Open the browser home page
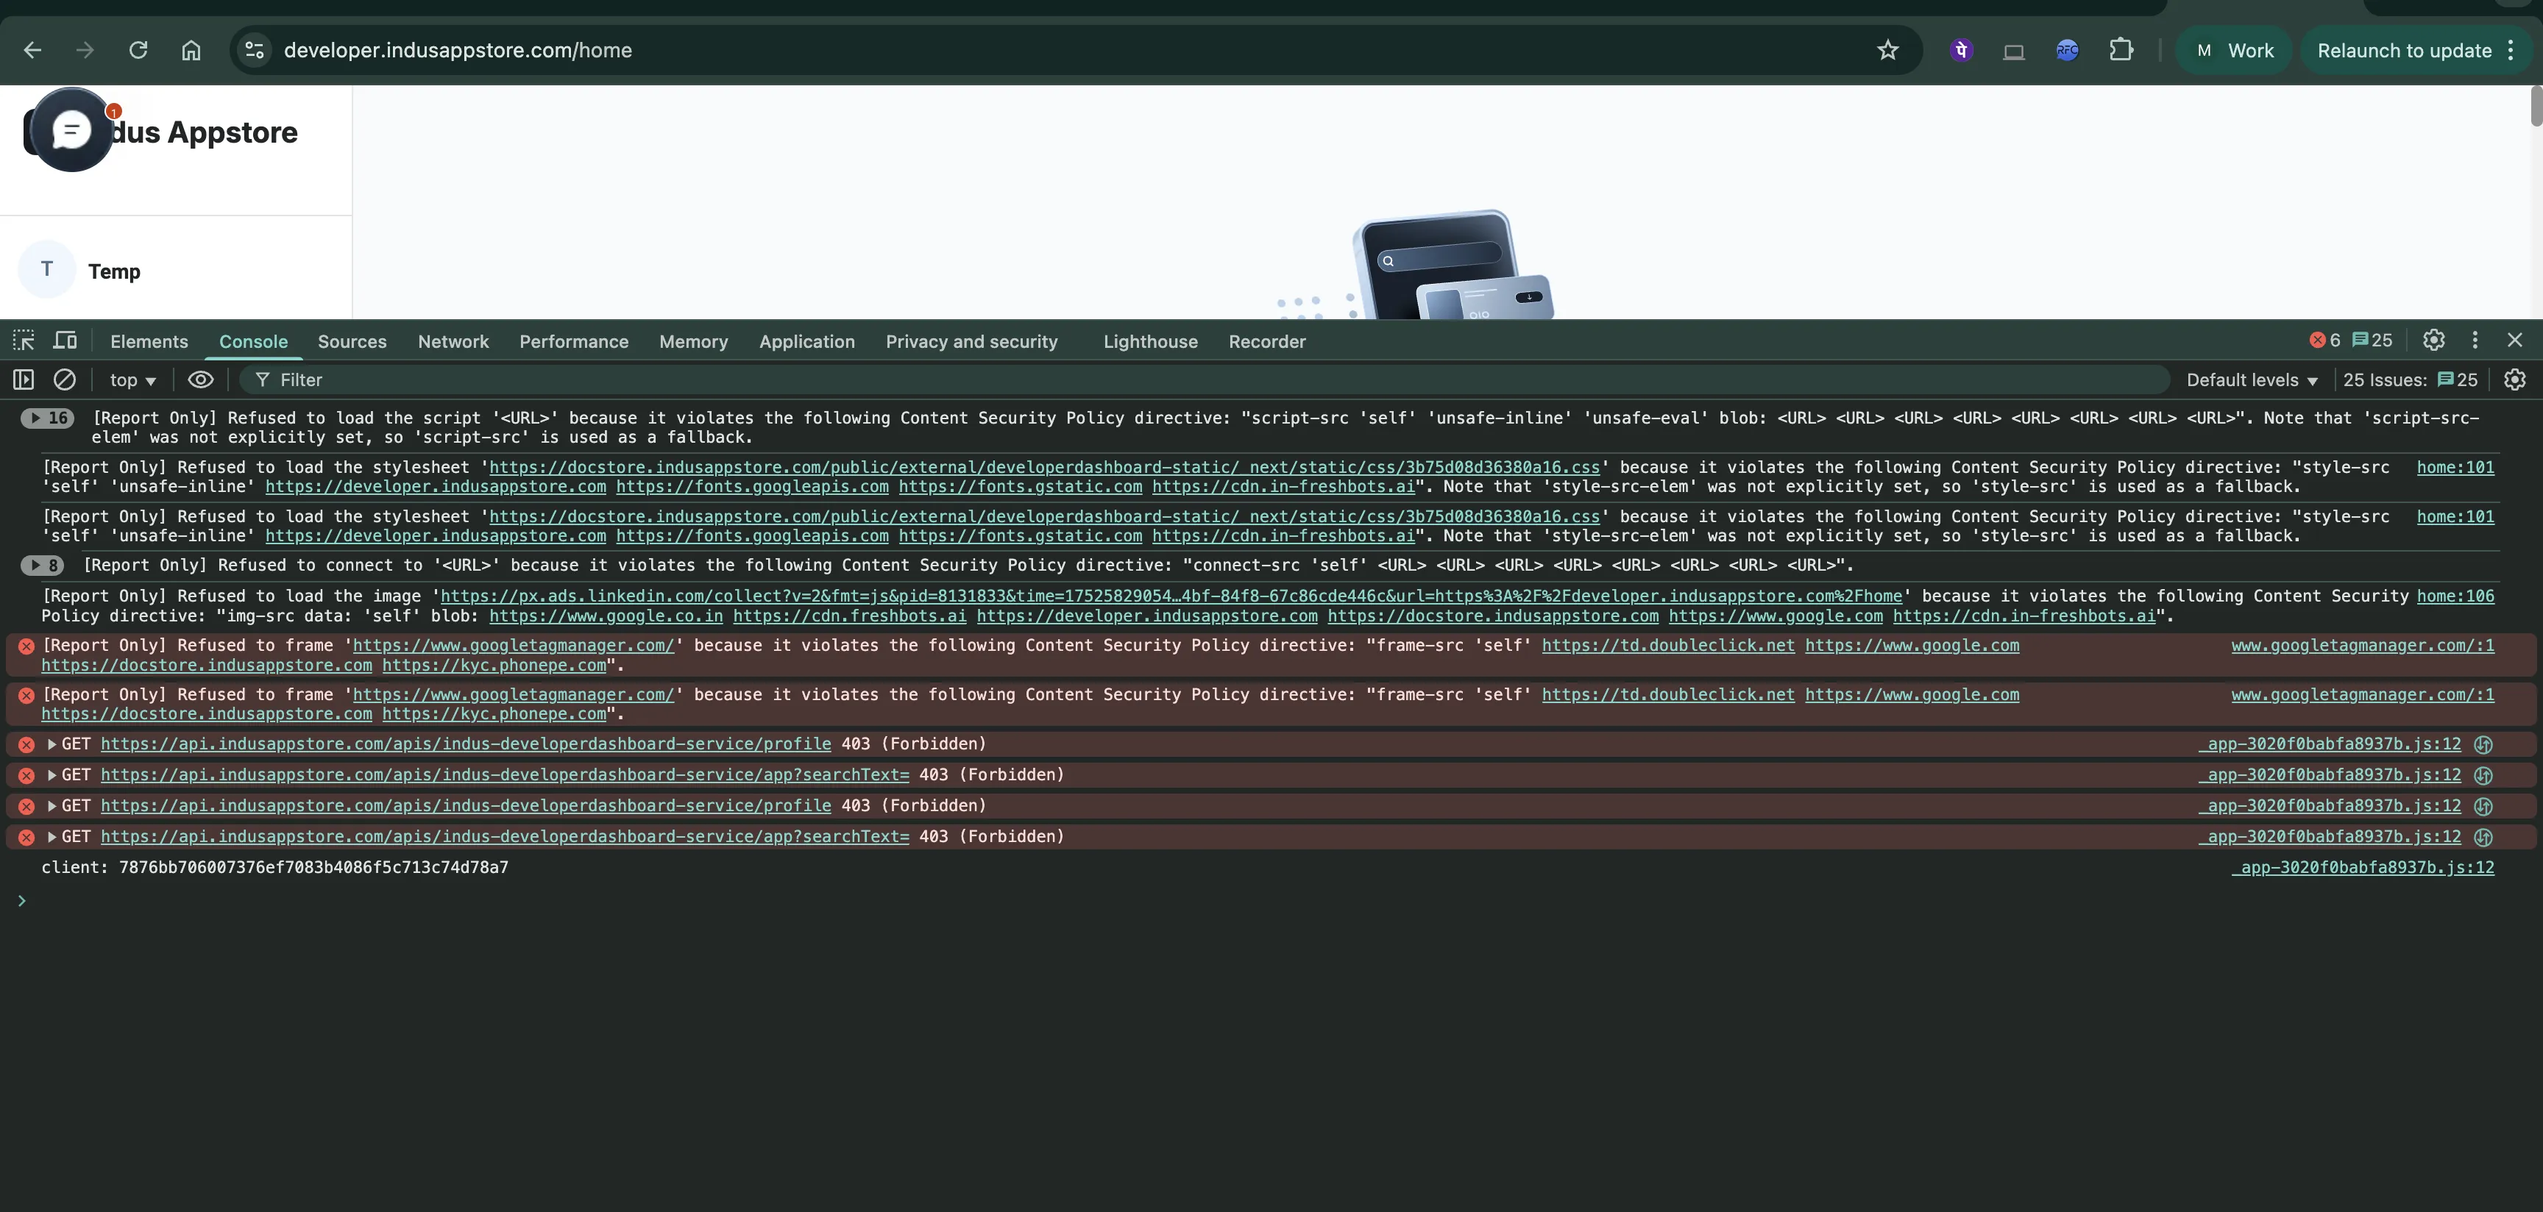This screenshot has height=1212, width=2543. (x=191, y=50)
